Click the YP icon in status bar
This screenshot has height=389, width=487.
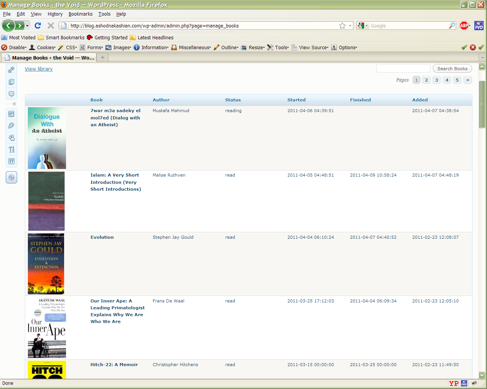tap(454, 383)
